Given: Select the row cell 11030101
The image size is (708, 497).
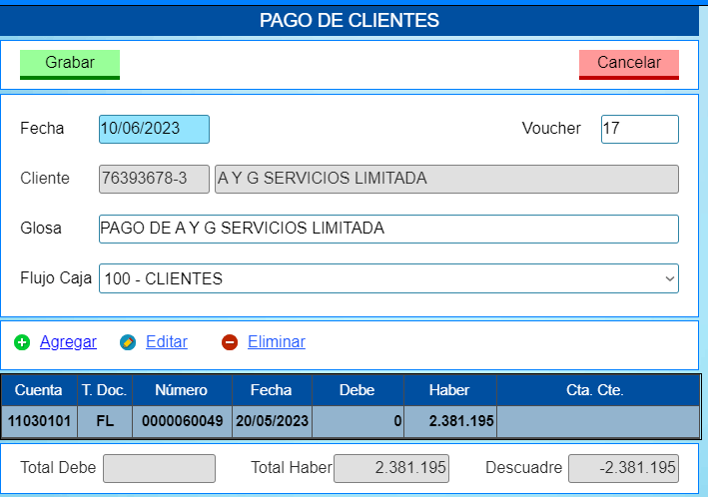Looking at the screenshot, I should click(x=39, y=421).
